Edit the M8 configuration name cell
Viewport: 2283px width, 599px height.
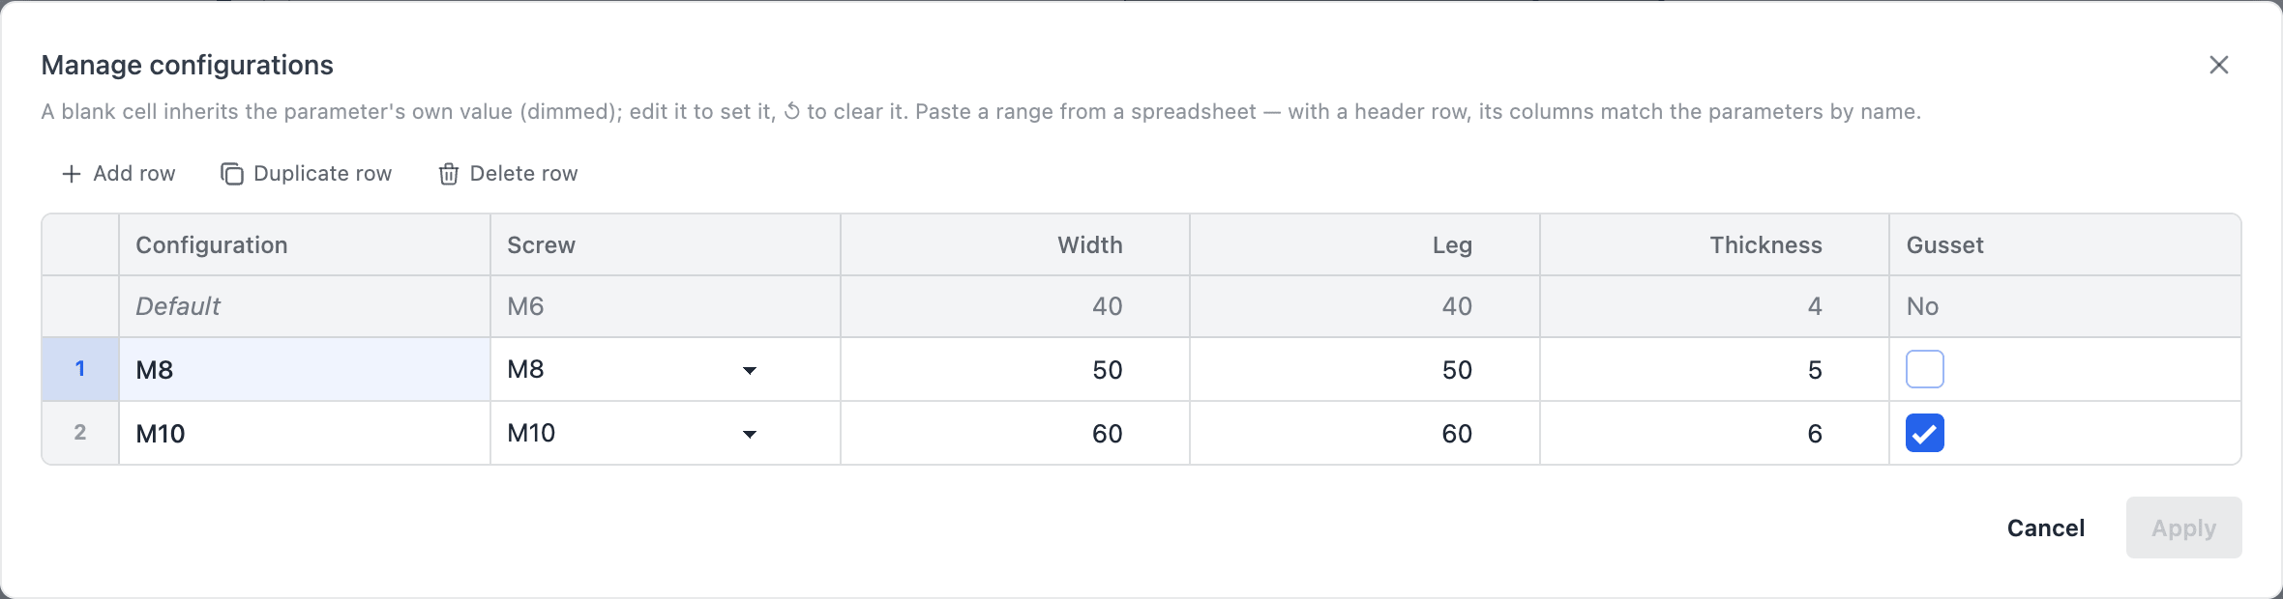point(305,369)
